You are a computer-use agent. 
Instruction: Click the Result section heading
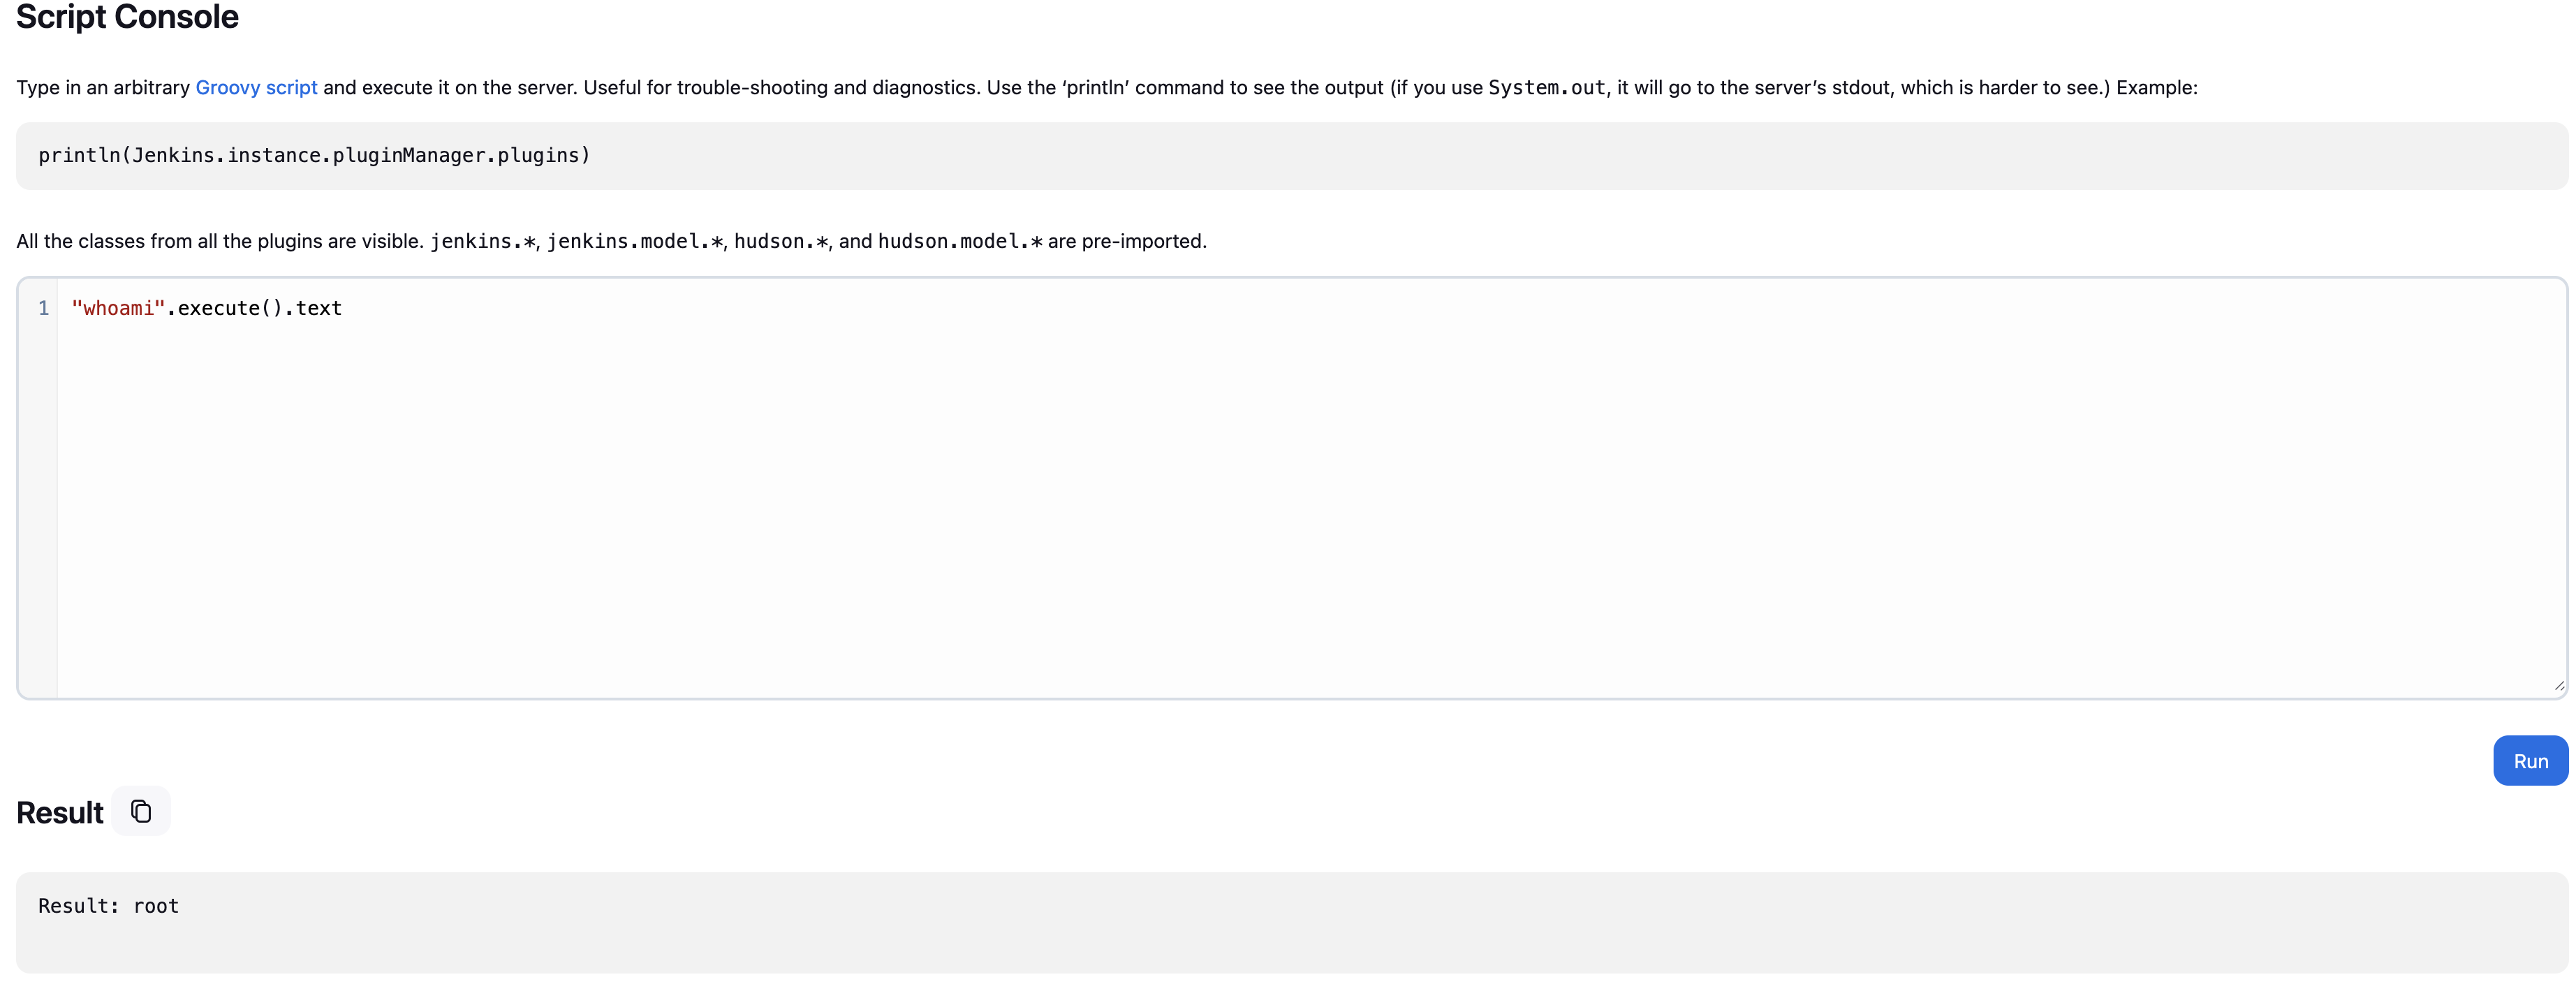tap(59, 811)
